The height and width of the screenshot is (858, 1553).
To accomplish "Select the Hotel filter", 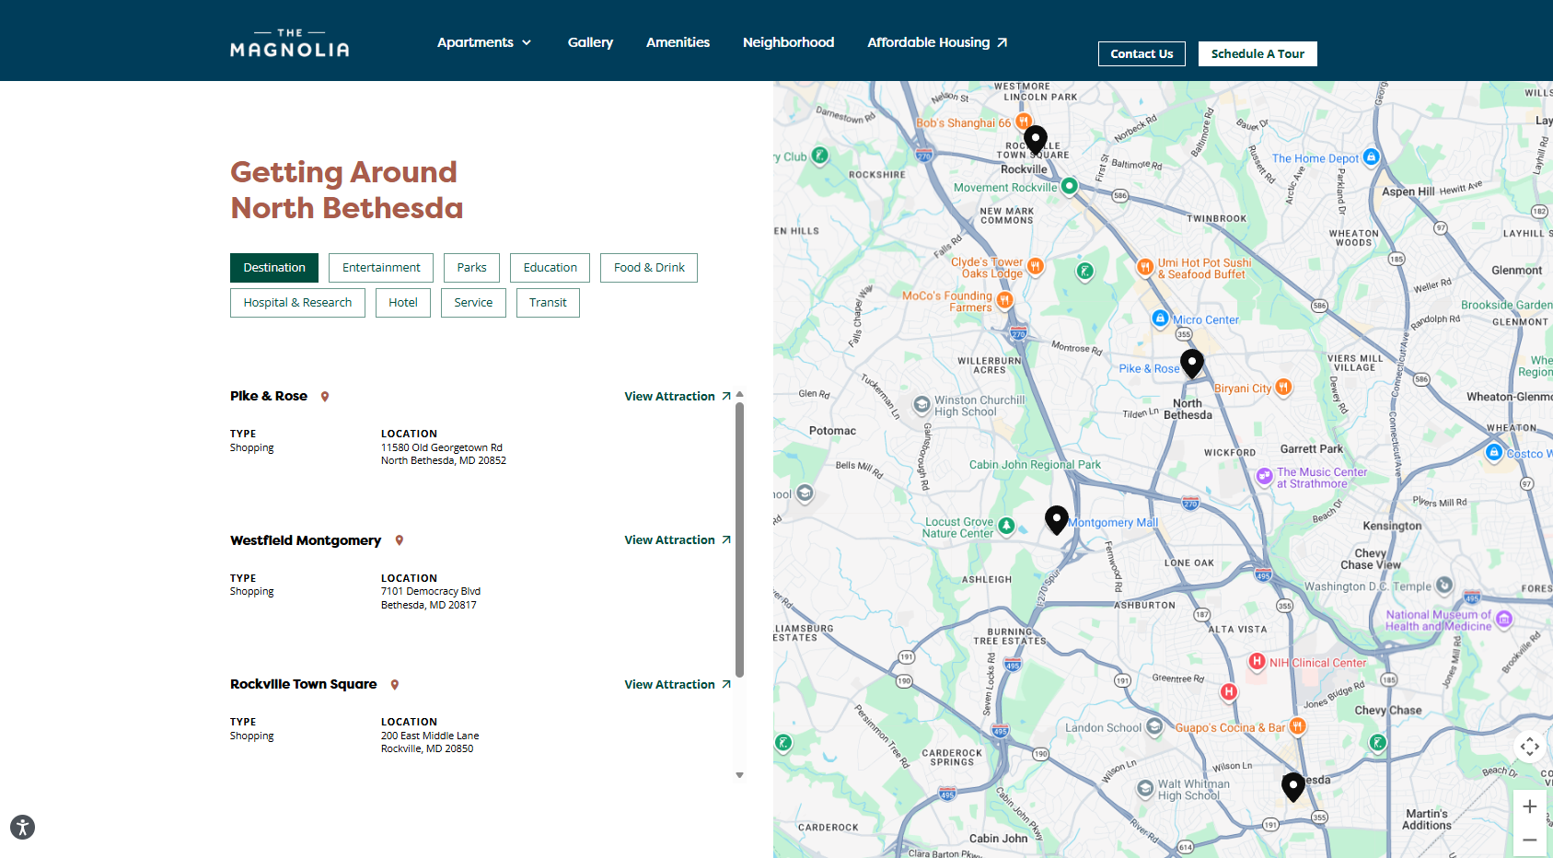I will click(403, 303).
